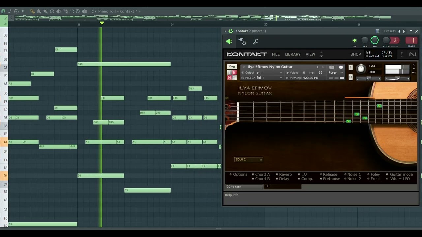Screen dimensions: 422x237
Task: Load next instrument arrow in Kontakt header
Action: coord(323,67)
